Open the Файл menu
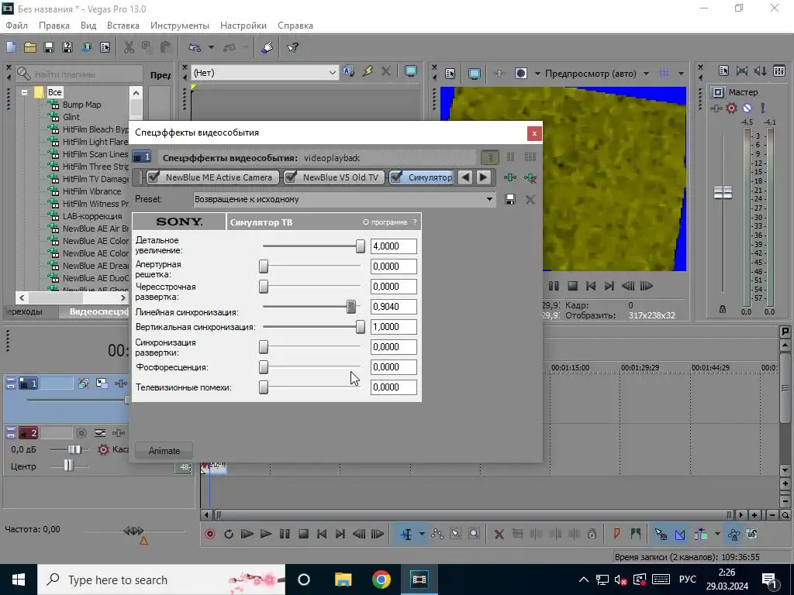Image resolution: width=794 pixels, height=595 pixels. (x=17, y=26)
